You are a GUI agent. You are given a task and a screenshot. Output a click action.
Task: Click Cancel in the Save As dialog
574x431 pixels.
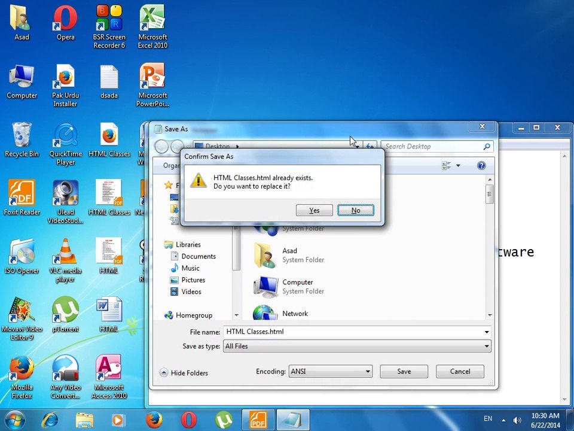460,371
